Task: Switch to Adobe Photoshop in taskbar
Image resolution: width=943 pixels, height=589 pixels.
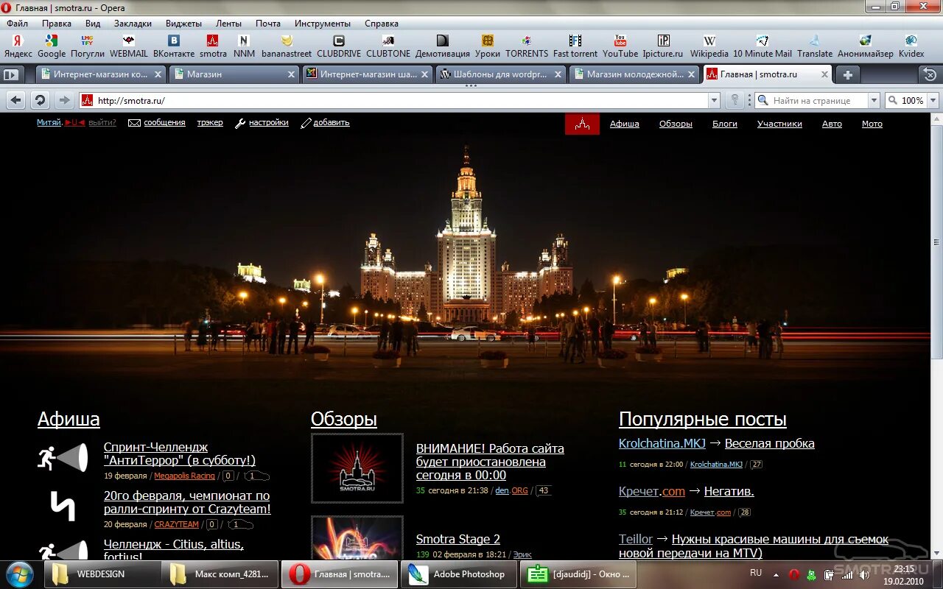Action: [458, 574]
